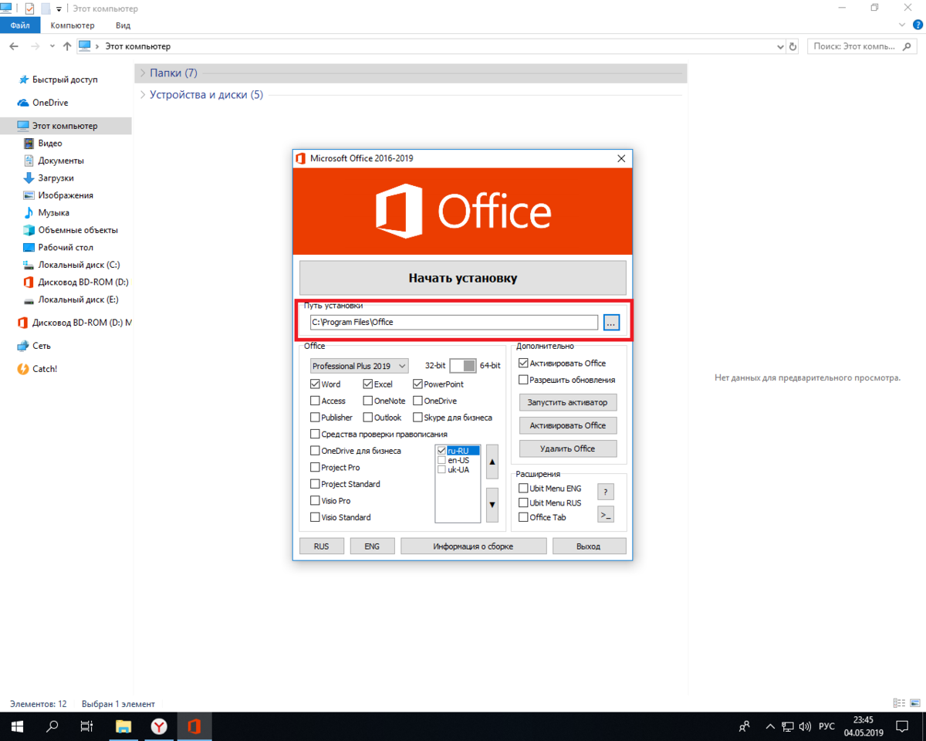Click 'Запустить активатор' button
This screenshot has width=926, height=741.
coord(568,402)
